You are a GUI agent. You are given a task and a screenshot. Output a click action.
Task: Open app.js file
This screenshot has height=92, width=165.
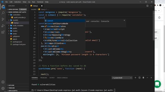[x=18, y=39]
